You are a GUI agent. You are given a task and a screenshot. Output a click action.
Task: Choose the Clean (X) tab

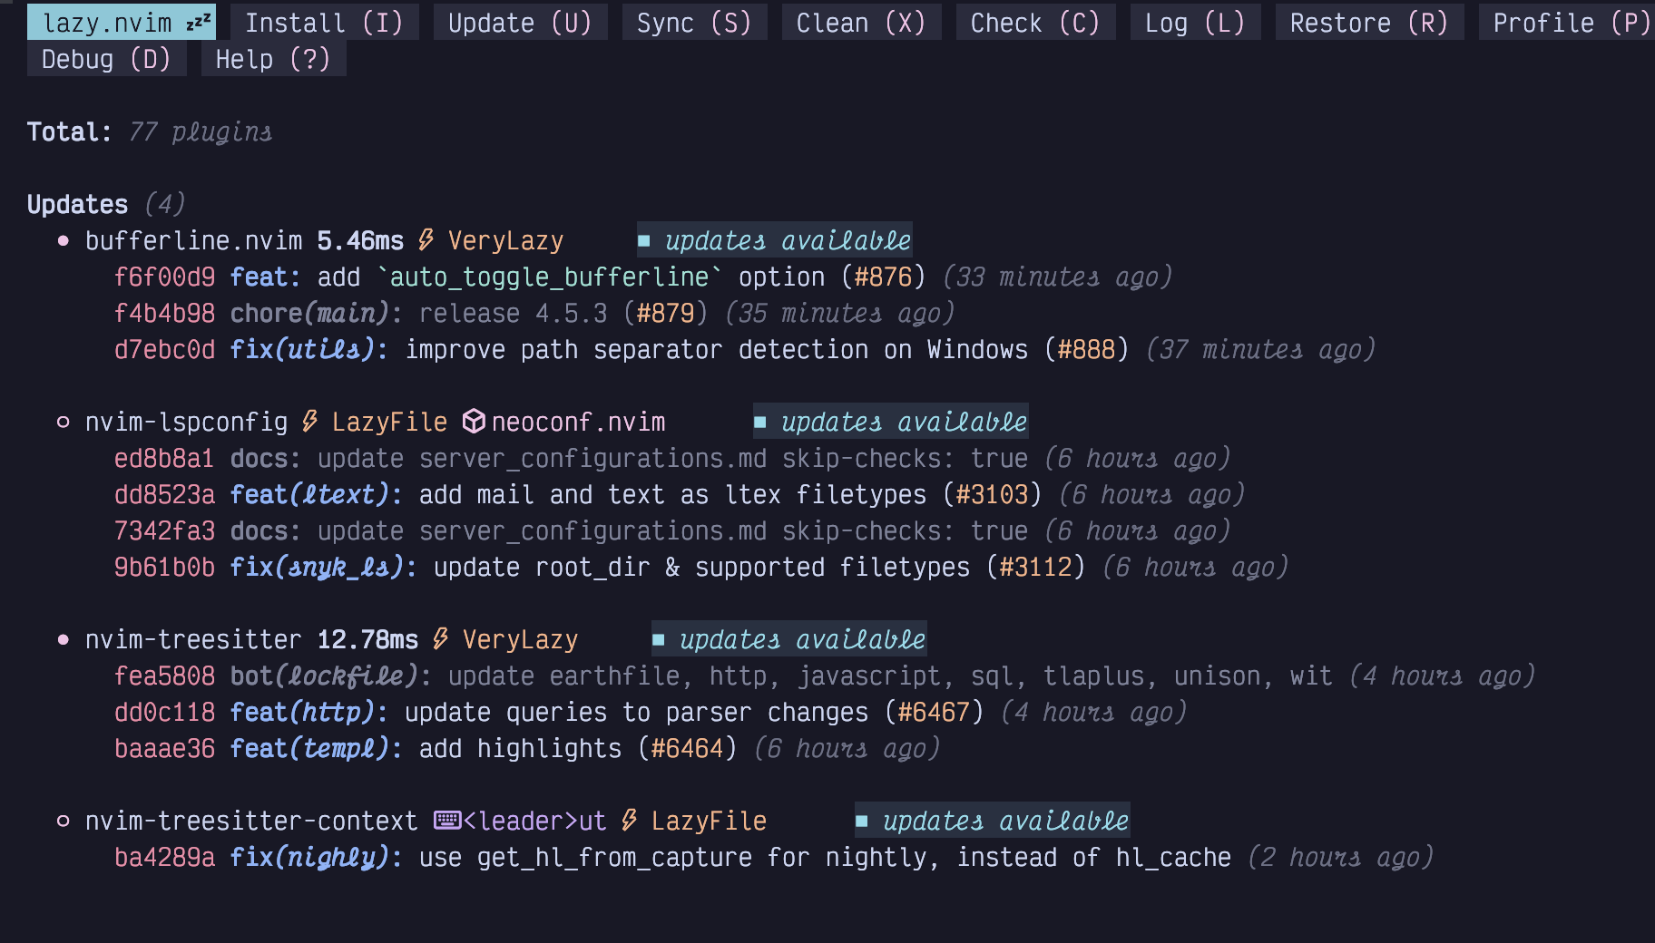click(861, 23)
